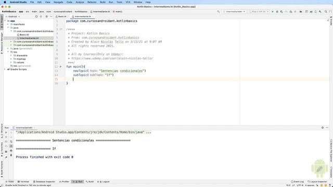Open the Navigate menu
The image size is (333, 187).
click(58, 2)
